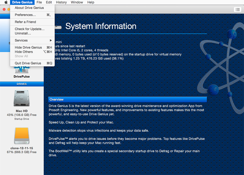Click the System Information heading
The image size is (244, 175).
101,26
